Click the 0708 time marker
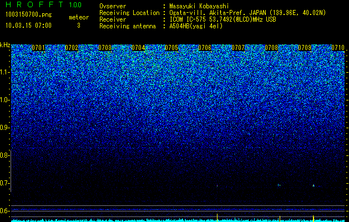The image size is (349, 222). [x=271, y=48]
